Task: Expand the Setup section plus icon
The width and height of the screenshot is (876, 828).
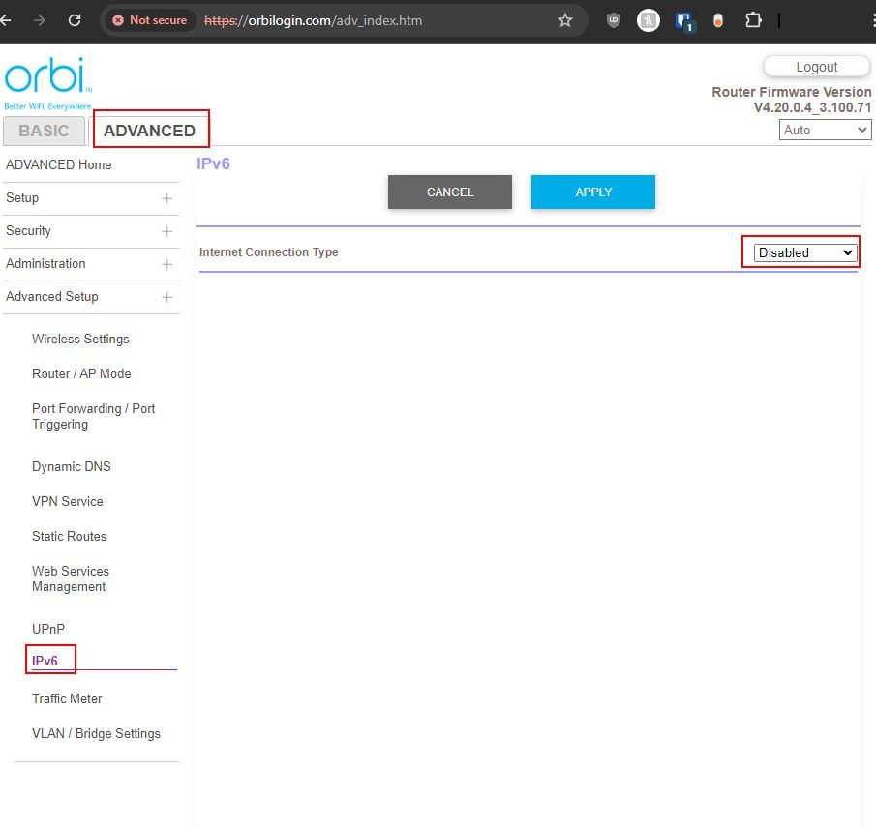Action: tap(166, 198)
